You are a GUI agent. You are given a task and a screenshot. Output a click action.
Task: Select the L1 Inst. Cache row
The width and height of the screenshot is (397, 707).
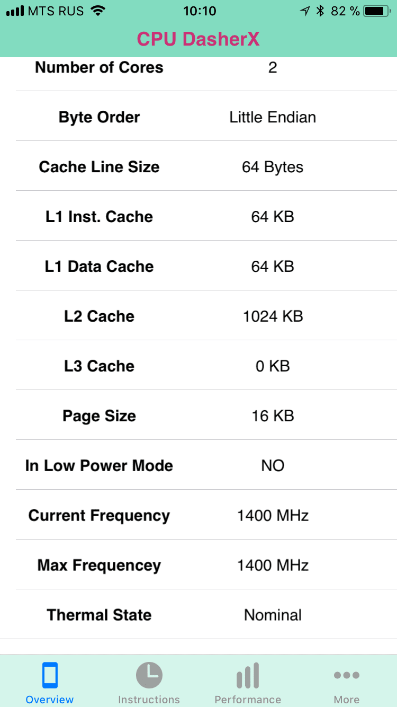(x=198, y=216)
